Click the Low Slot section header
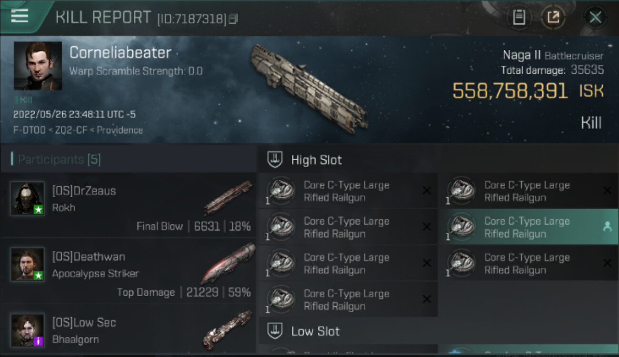Viewport: 619px width, 357px height. [315, 331]
